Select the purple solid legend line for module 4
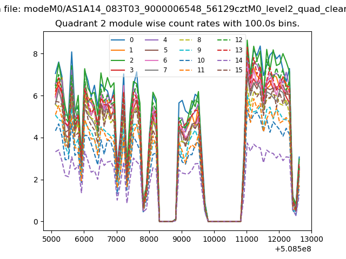This screenshot has width=346, height=259. tap(151, 40)
